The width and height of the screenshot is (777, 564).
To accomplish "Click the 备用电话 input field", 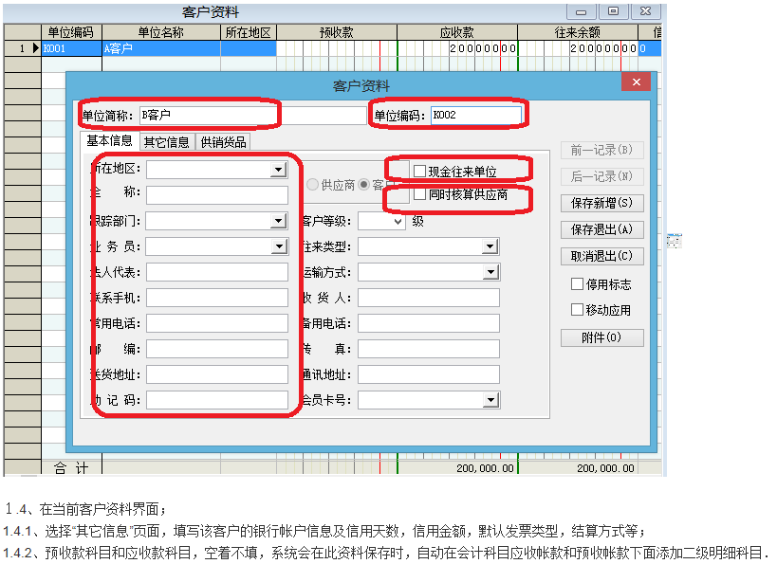I will [x=429, y=323].
